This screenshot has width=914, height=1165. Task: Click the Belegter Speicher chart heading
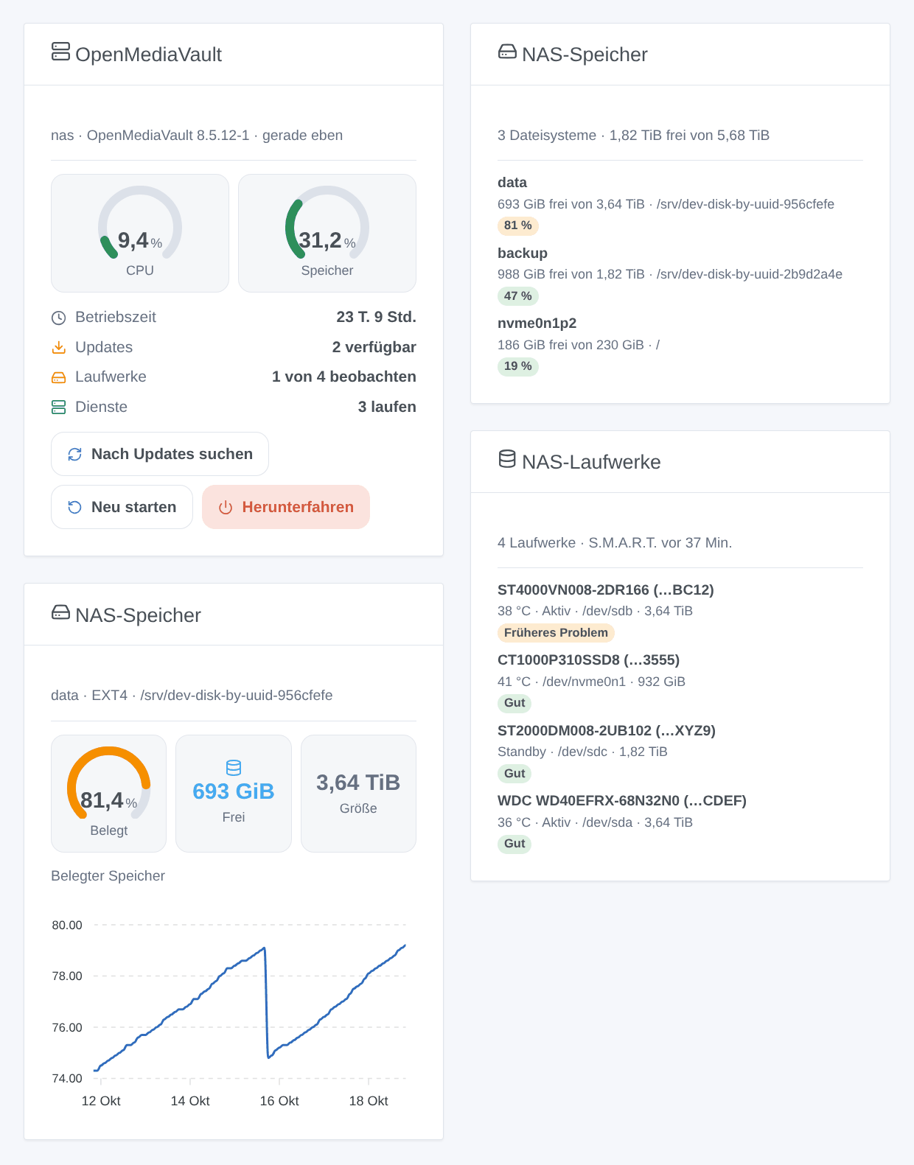pos(108,876)
